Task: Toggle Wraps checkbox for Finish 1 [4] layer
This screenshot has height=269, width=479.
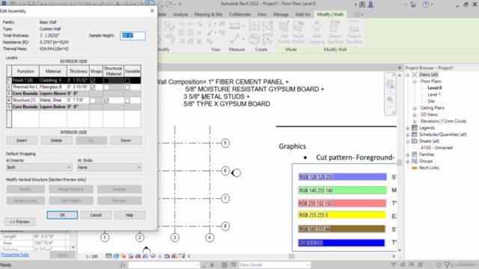Action: tap(93, 81)
